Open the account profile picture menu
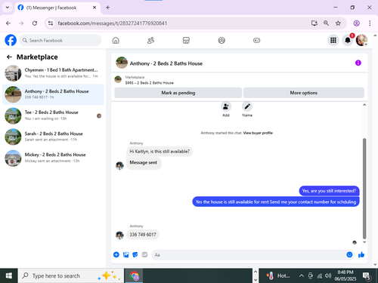Screen dimensions: 378x283 click(x=361, y=40)
